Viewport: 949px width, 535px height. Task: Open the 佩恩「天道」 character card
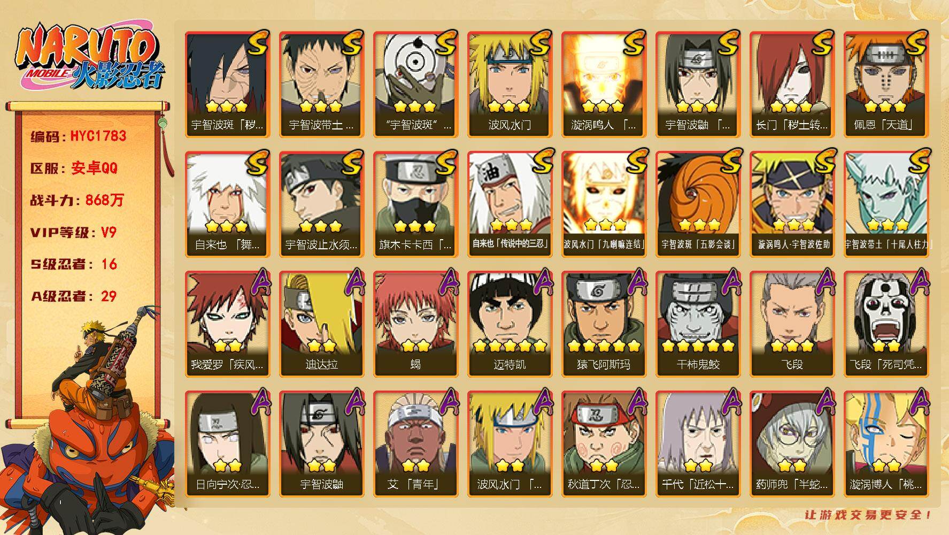point(886,85)
